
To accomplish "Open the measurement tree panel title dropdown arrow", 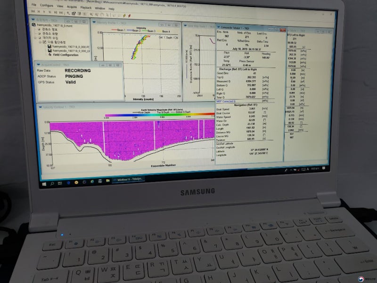I will point(33,19).
